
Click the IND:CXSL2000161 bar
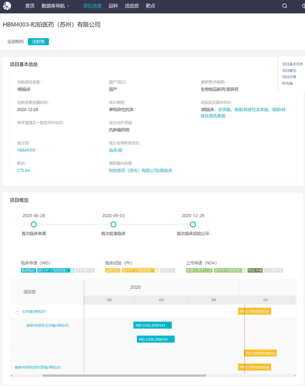(156, 339)
